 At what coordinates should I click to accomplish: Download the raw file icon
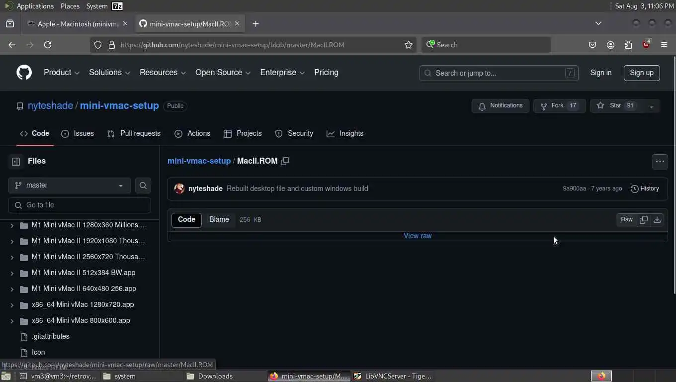tap(657, 219)
